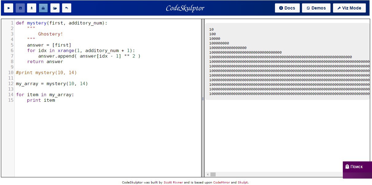Open the Demos page
This screenshot has height=185, width=372.
pos(316,8)
